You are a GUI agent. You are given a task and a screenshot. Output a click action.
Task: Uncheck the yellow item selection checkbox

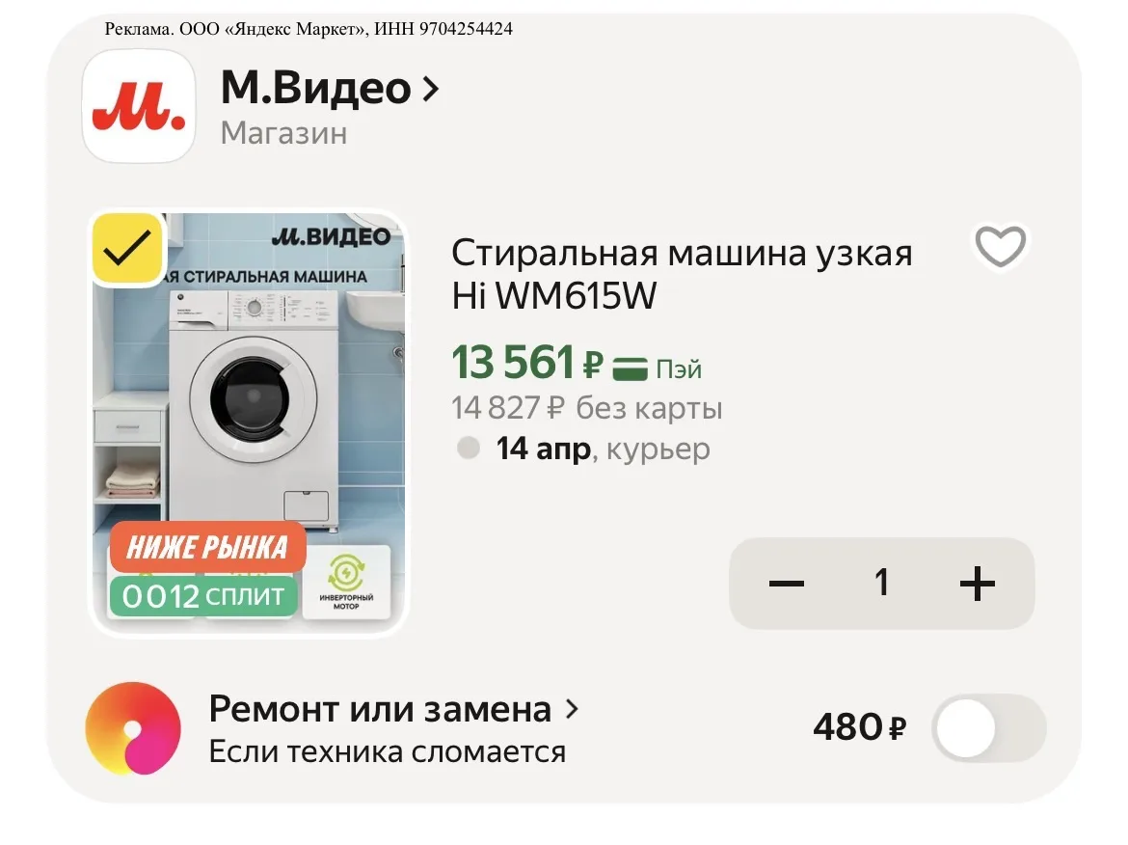coord(127,249)
